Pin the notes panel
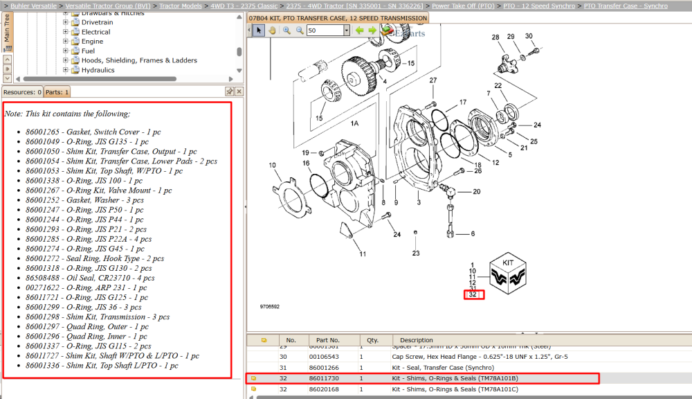The height and width of the screenshot is (399, 692). point(230,91)
